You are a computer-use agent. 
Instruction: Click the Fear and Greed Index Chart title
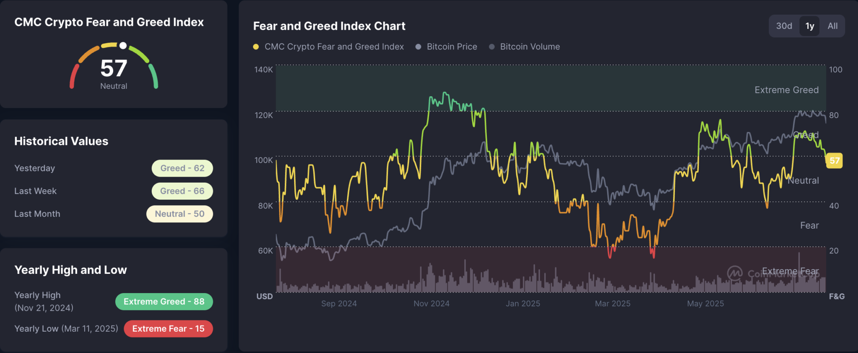pos(329,26)
